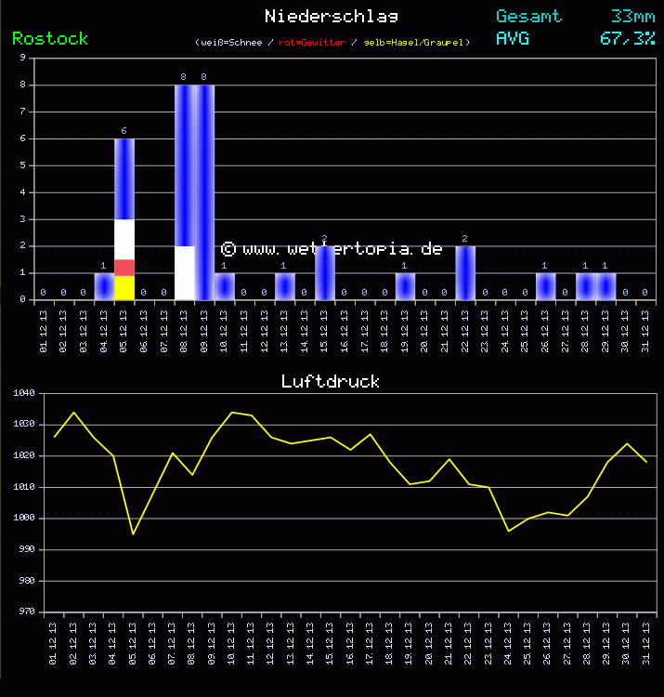Screen dimensions: 664x697
Task: Click the pressure line minimum at 05.12.13
Action: pos(133,533)
